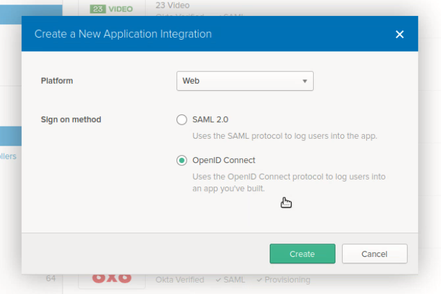Click text "Uses the SAML protocol to log users into the app."
The width and height of the screenshot is (441, 294).
[x=284, y=136]
